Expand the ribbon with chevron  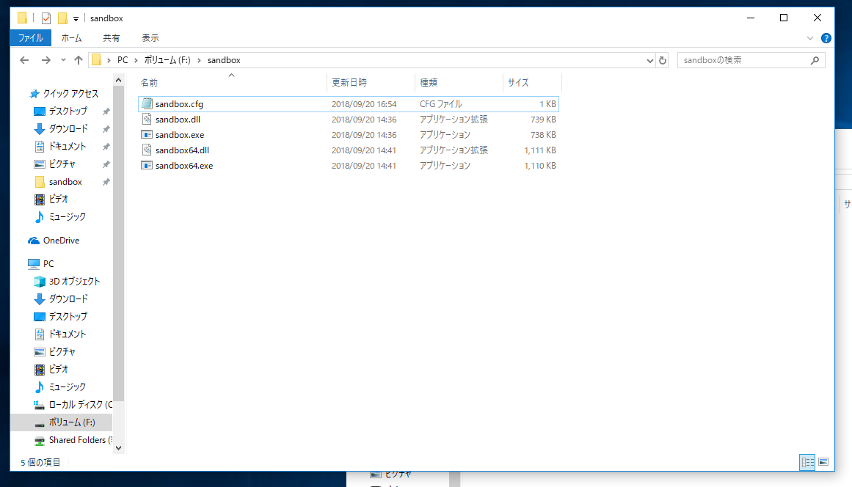coord(809,38)
